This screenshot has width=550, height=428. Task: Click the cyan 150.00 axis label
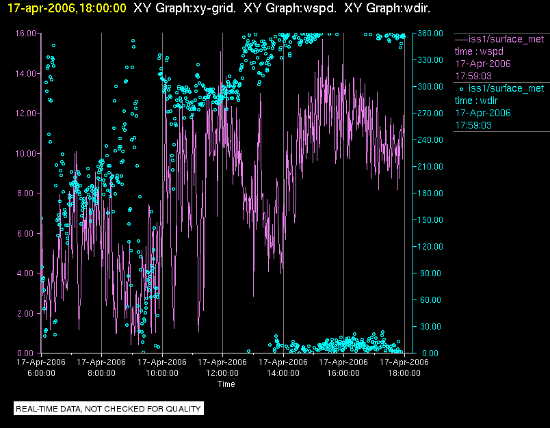point(430,219)
